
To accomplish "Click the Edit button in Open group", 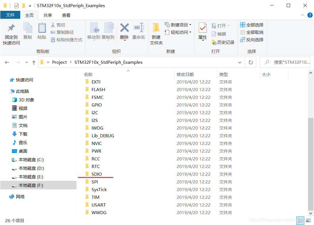I will [219, 34].
